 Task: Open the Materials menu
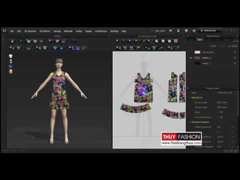click(68, 31)
